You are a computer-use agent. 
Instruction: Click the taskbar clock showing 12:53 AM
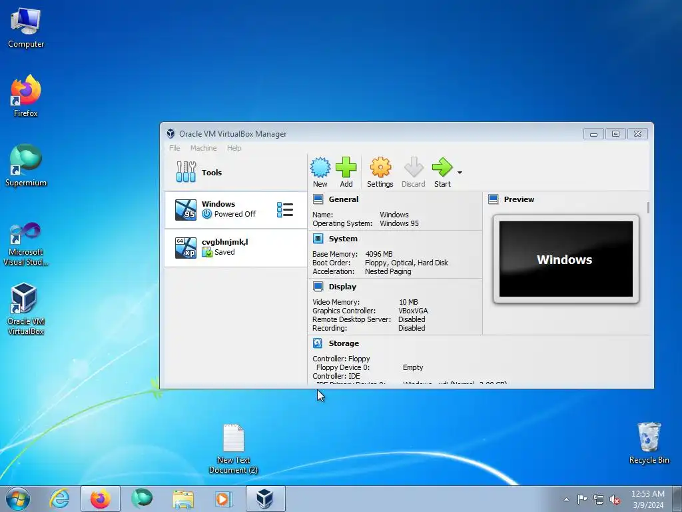tap(648, 499)
